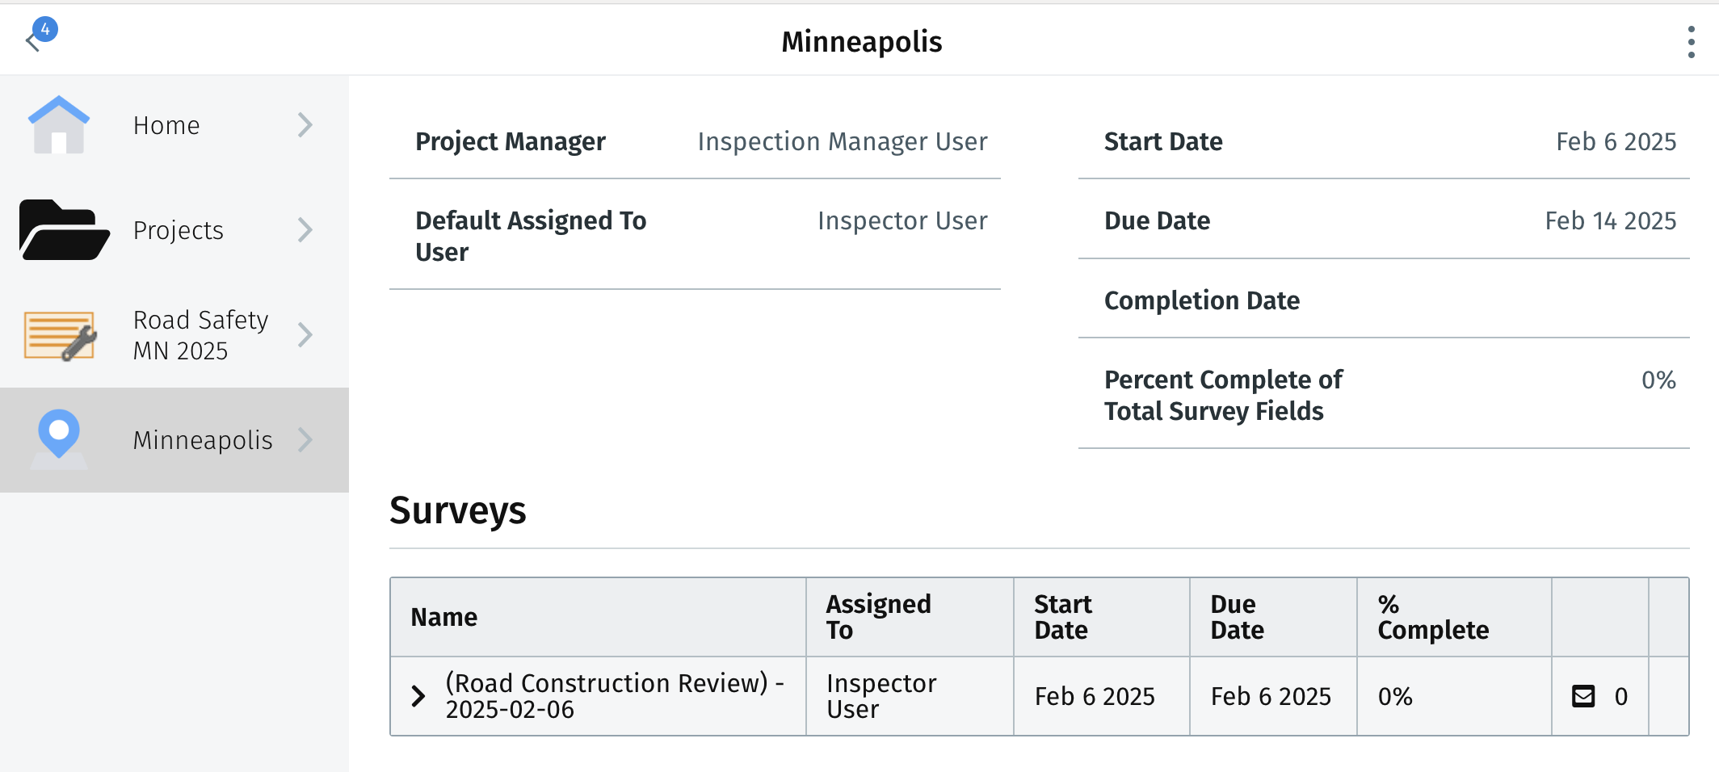The image size is (1719, 772).
Task: Select the Projects menu item
Action: pyautogui.click(x=174, y=230)
